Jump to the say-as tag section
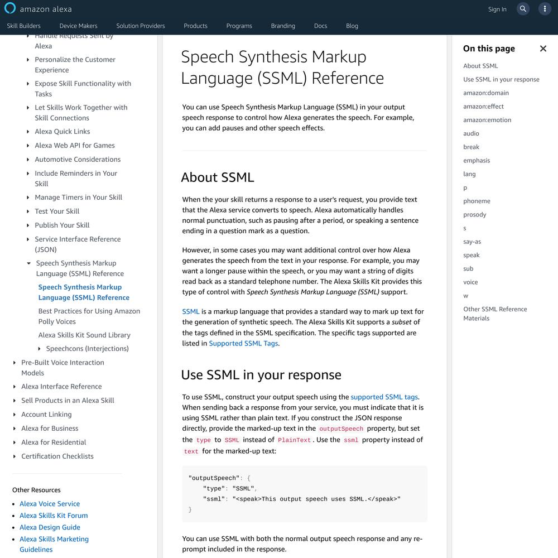The height and width of the screenshot is (558, 558). coord(472,242)
